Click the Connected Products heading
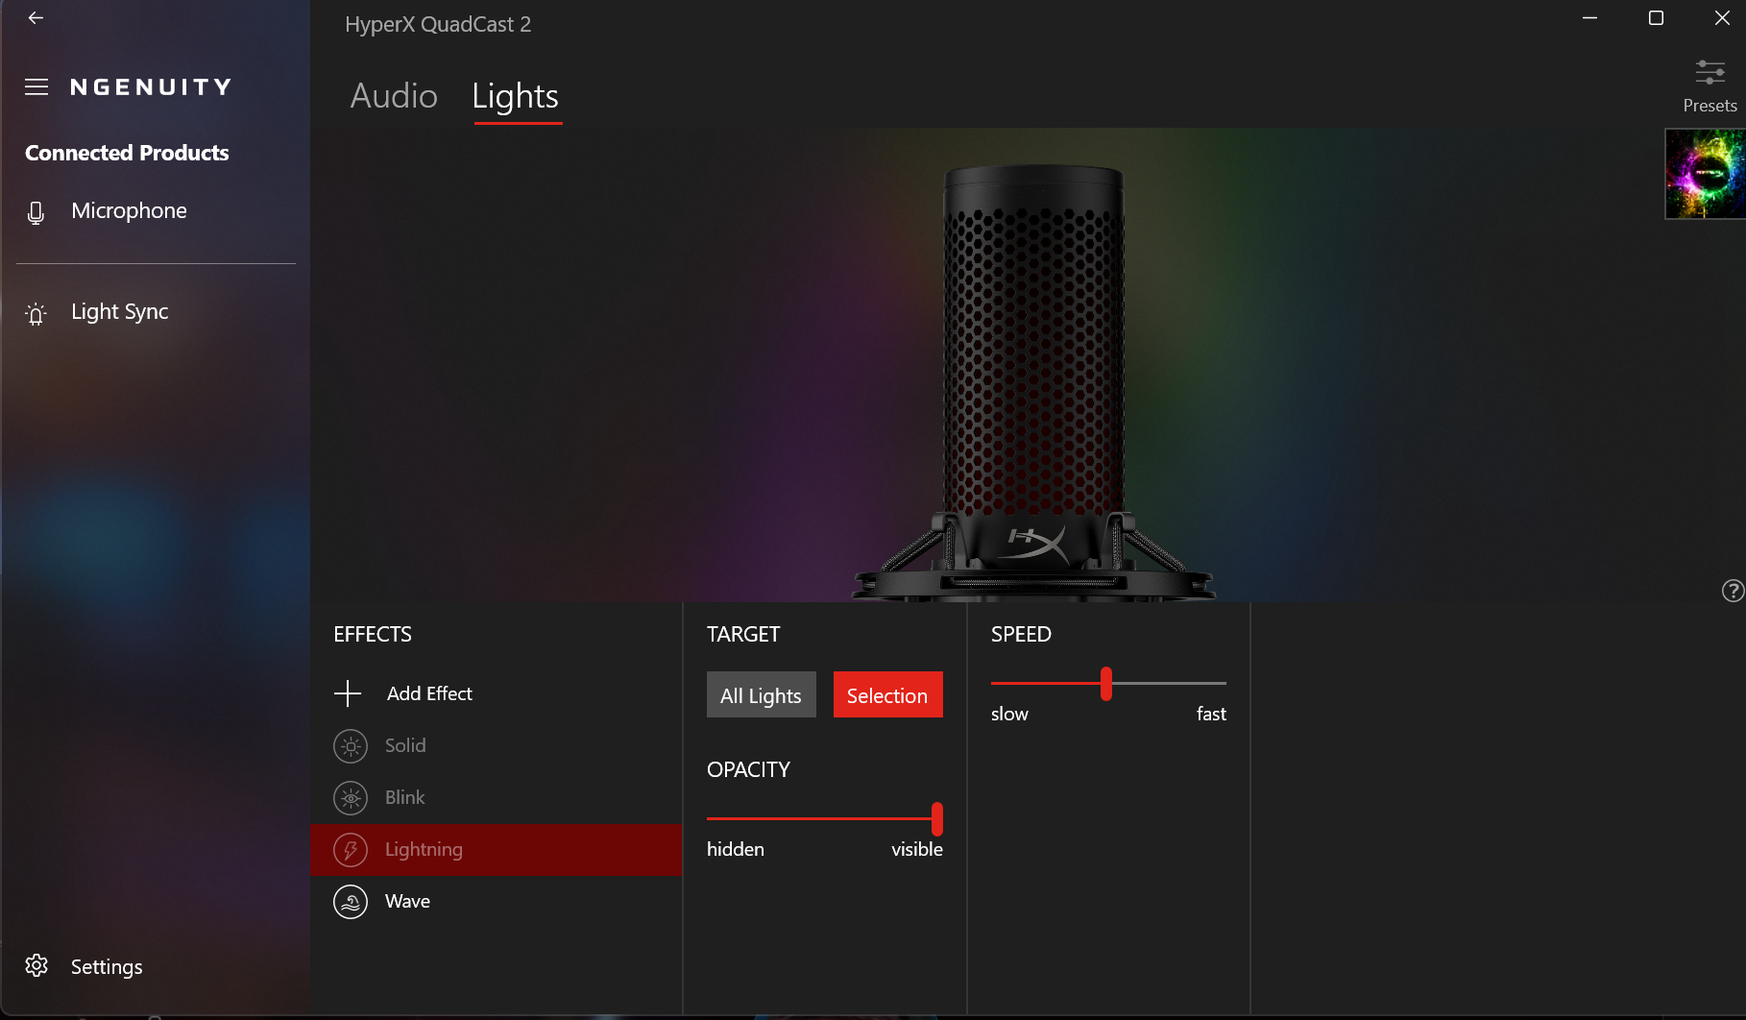Viewport: 1746px width, 1020px height. click(127, 153)
